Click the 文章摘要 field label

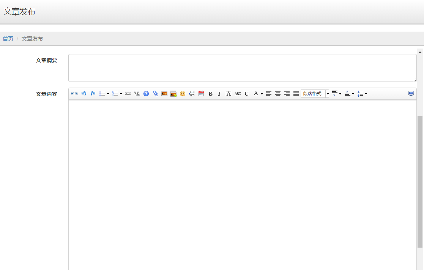pyautogui.click(x=47, y=60)
